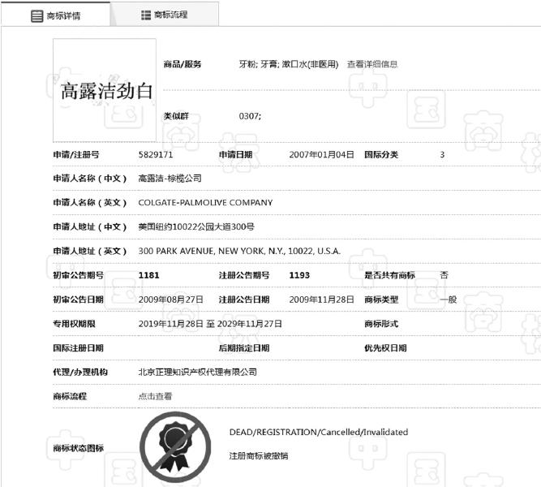Click agency 北京正理知识产权代理有限公司
Viewport: 541px width, 487px height.
coord(197,372)
